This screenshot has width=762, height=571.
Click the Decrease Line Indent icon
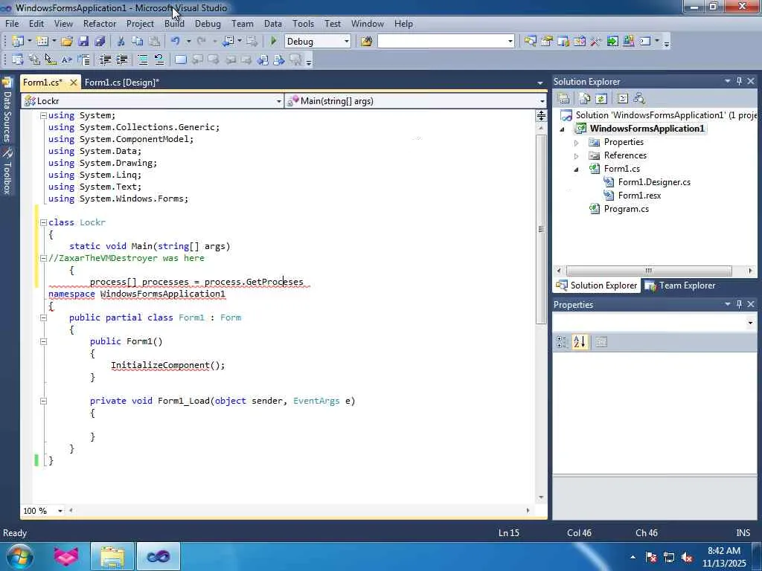click(105, 59)
